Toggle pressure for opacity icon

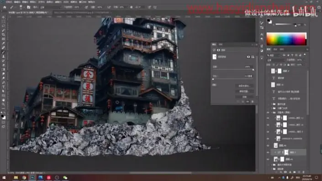coord(86,7)
